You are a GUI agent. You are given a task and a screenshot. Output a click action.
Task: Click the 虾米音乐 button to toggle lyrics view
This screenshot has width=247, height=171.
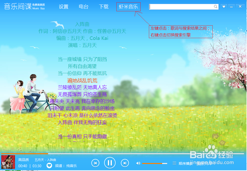click(128, 7)
